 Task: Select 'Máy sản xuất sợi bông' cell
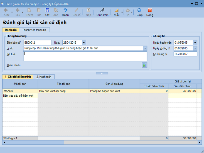(x=63, y=91)
